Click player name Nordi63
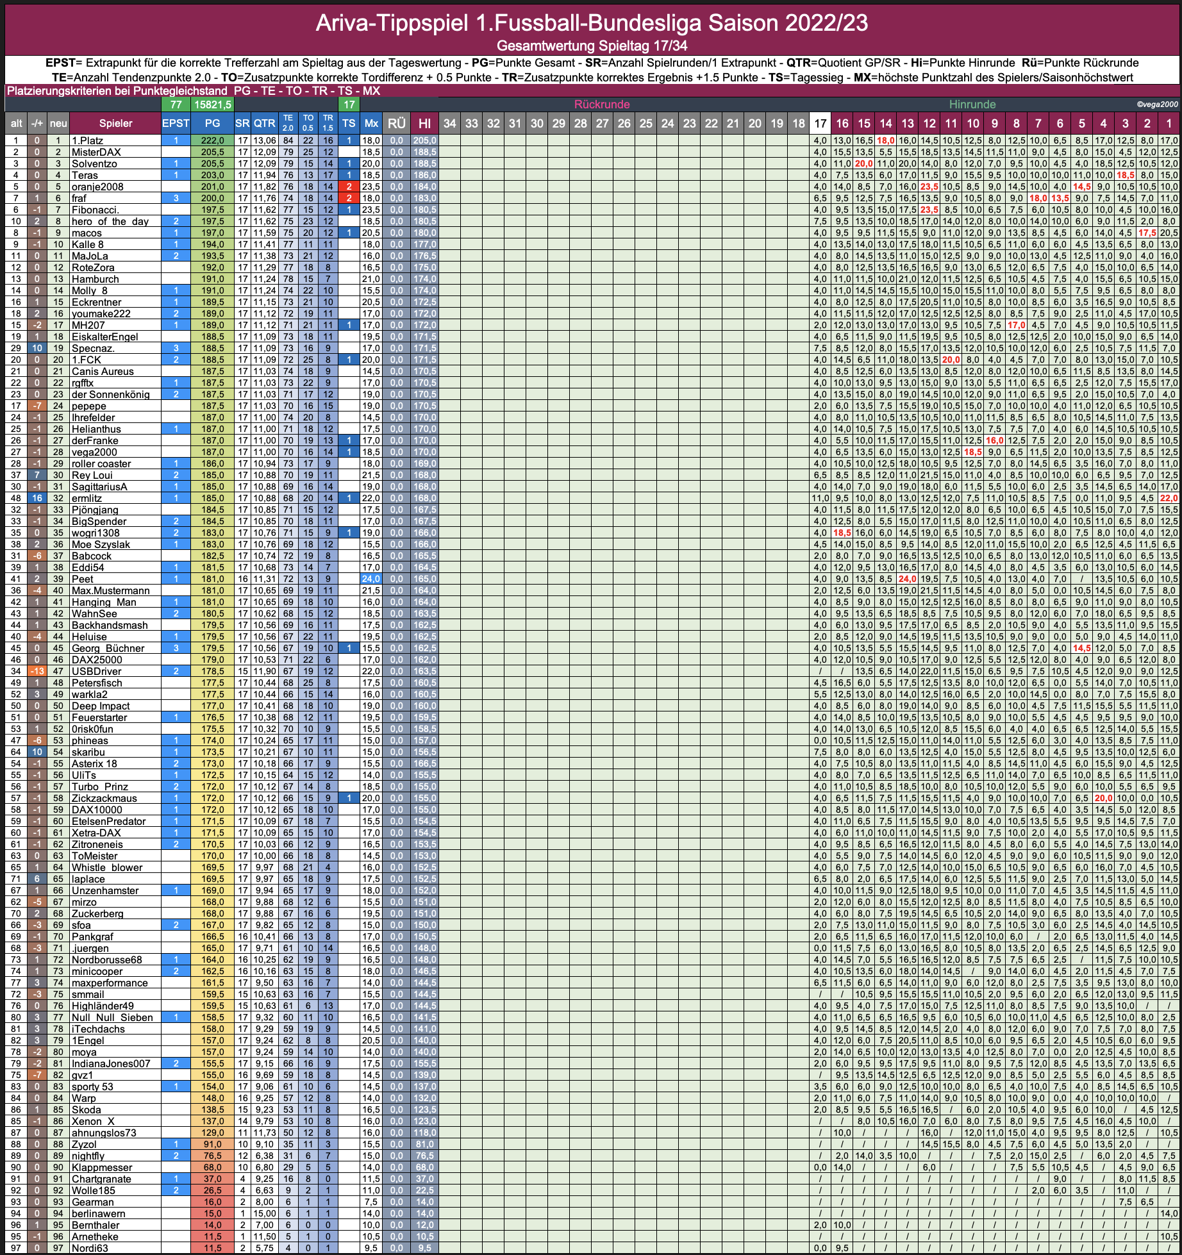 pos(90,1248)
